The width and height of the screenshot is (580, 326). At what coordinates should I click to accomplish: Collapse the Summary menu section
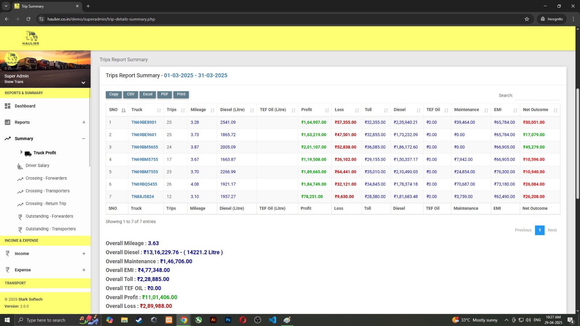pyautogui.click(x=83, y=139)
